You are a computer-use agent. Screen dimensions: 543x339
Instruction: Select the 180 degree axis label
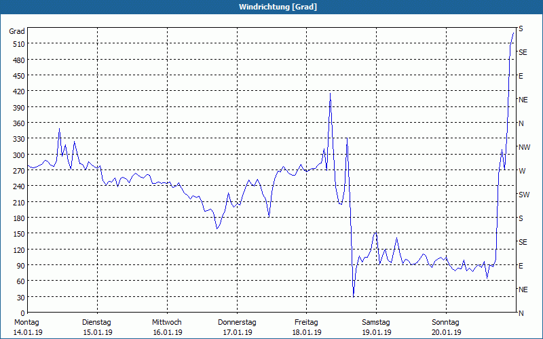(x=20, y=218)
